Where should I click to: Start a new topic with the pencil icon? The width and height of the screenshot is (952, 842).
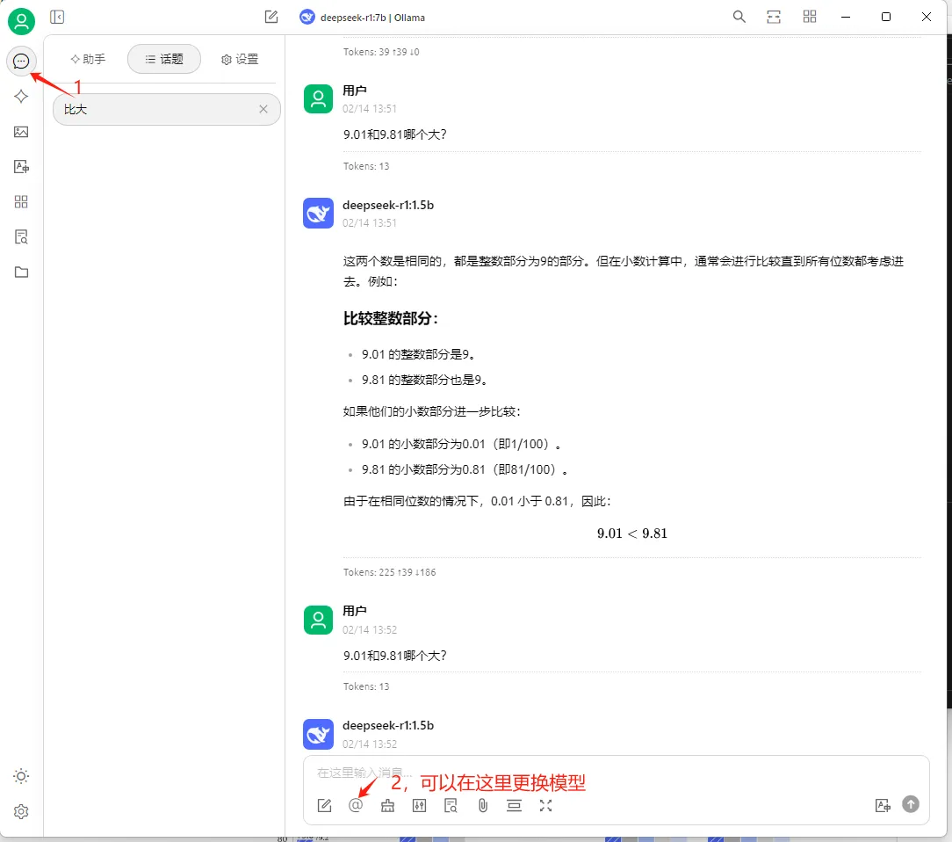coord(324,804)
